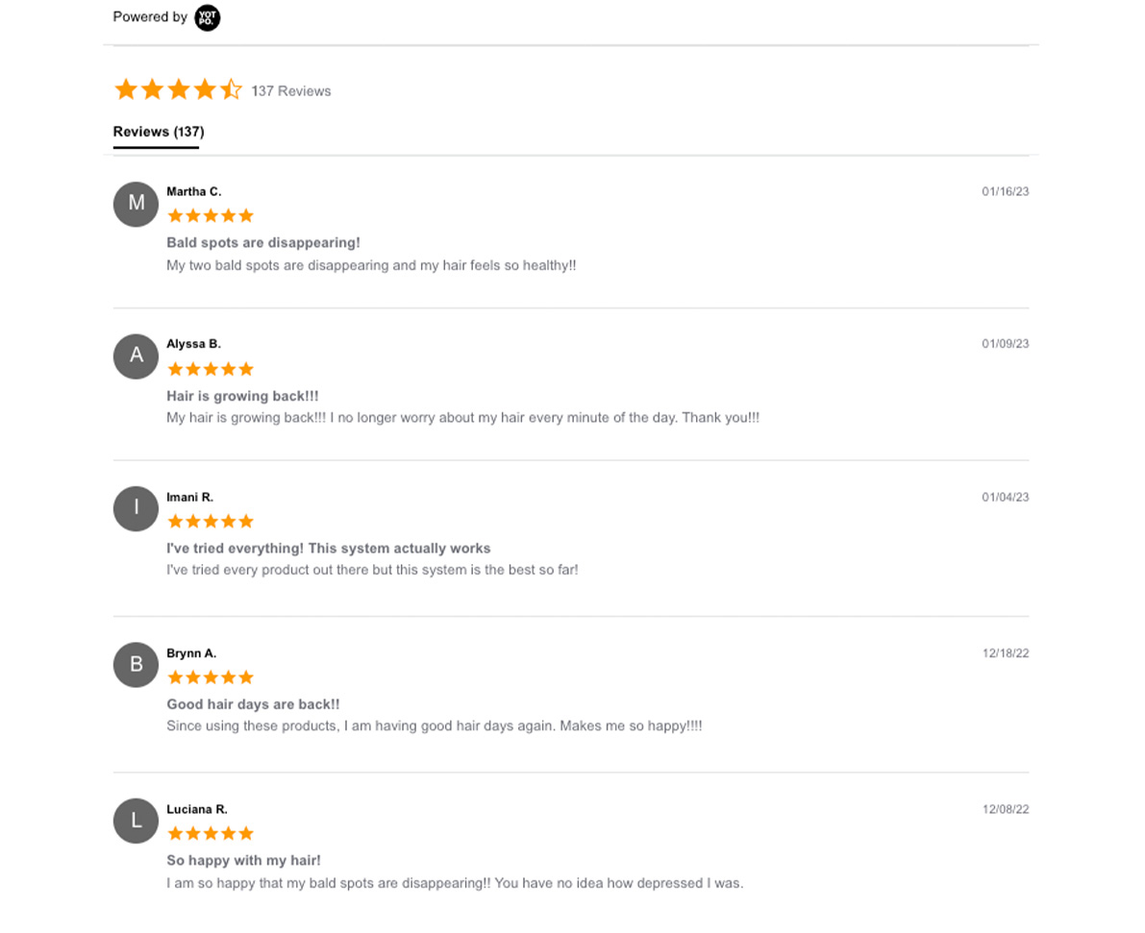This screenshot has width=1145, height=933.
Task: Click the Yotpo logo icon
Action: (x=208, y=17)
